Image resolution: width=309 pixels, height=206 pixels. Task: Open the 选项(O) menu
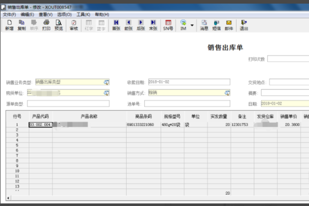pyautogui.click(x=64, y=14)
